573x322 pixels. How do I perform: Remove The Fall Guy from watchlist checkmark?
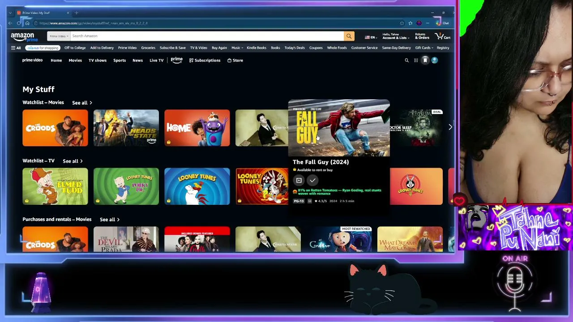pos(312,180)
